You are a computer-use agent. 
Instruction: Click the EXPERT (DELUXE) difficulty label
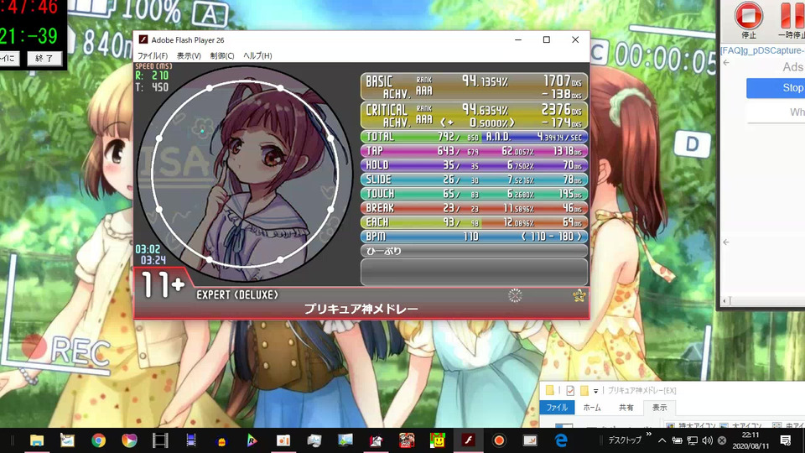[237, 294]
